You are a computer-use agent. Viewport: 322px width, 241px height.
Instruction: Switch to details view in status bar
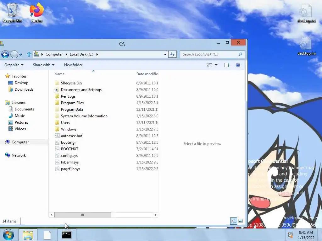(234, 221)
